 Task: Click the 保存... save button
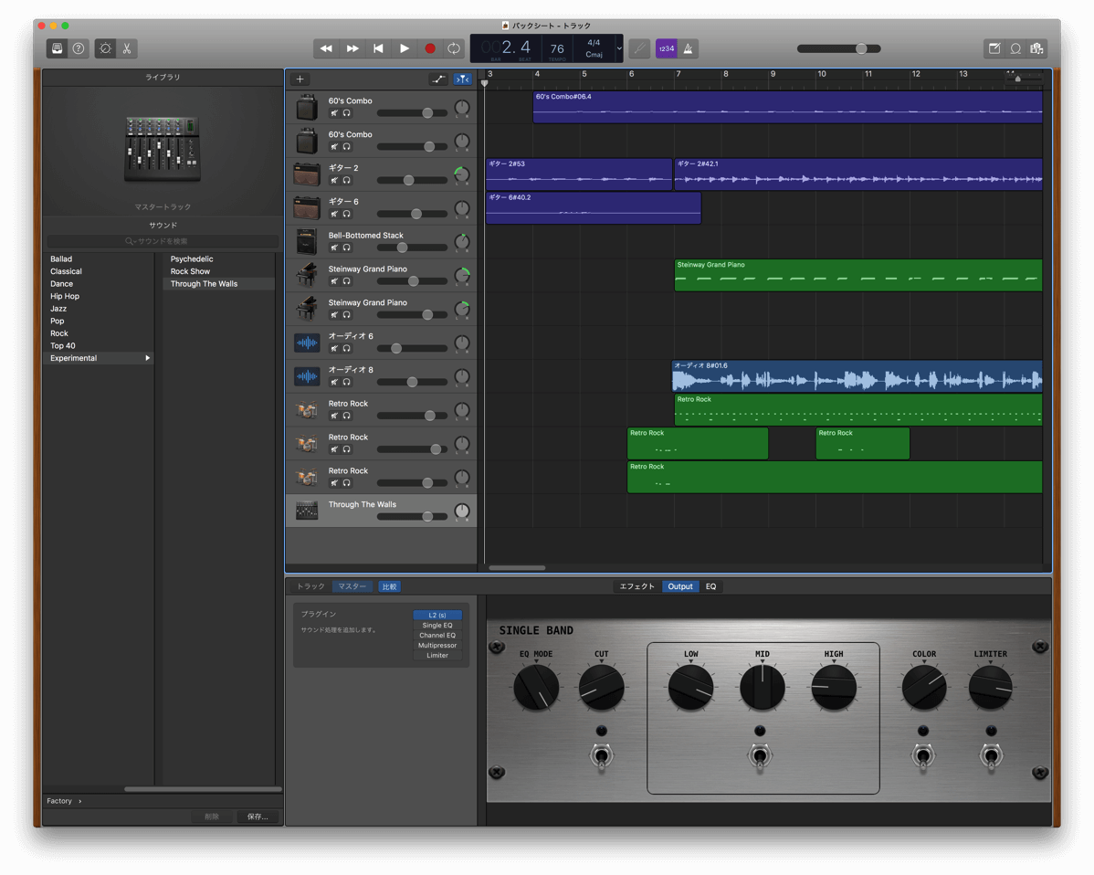pyautogui.click(x=258, y=817)
